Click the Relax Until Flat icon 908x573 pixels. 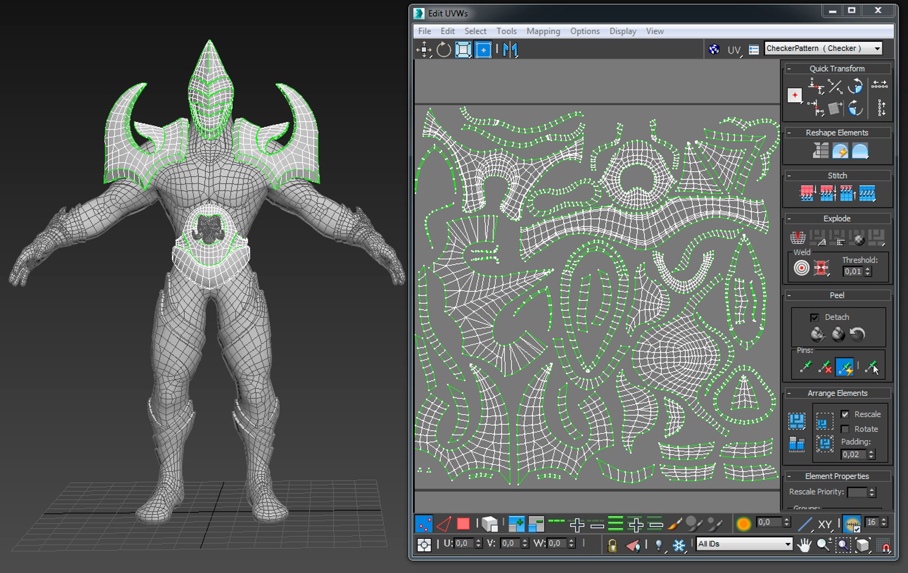(x=840, y=151)
